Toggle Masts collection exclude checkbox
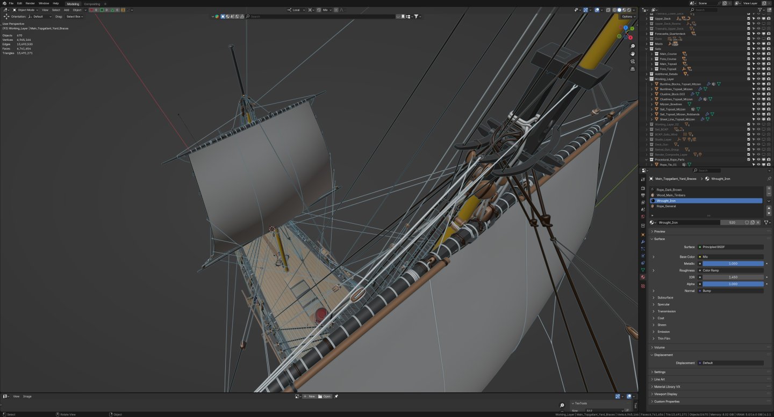The width and height of the screenshot is (774, 417). [x=749, y=43]
